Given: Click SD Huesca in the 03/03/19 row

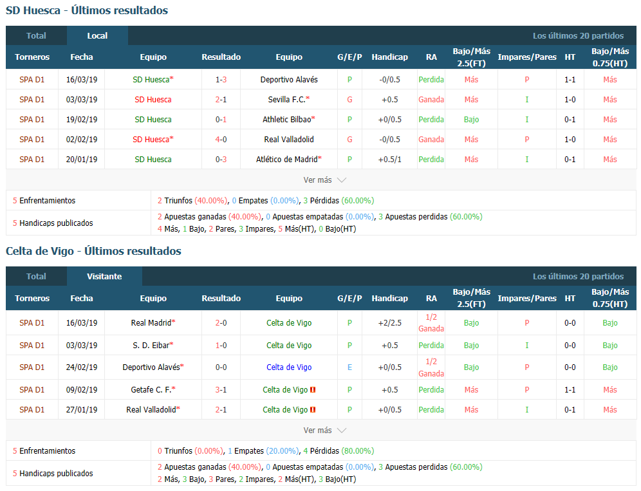Looking at the screenshot, I should click(x=153, y=100).
